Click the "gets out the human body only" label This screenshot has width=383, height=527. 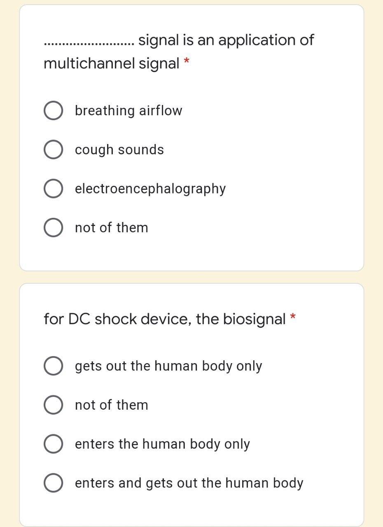[168, 366]
